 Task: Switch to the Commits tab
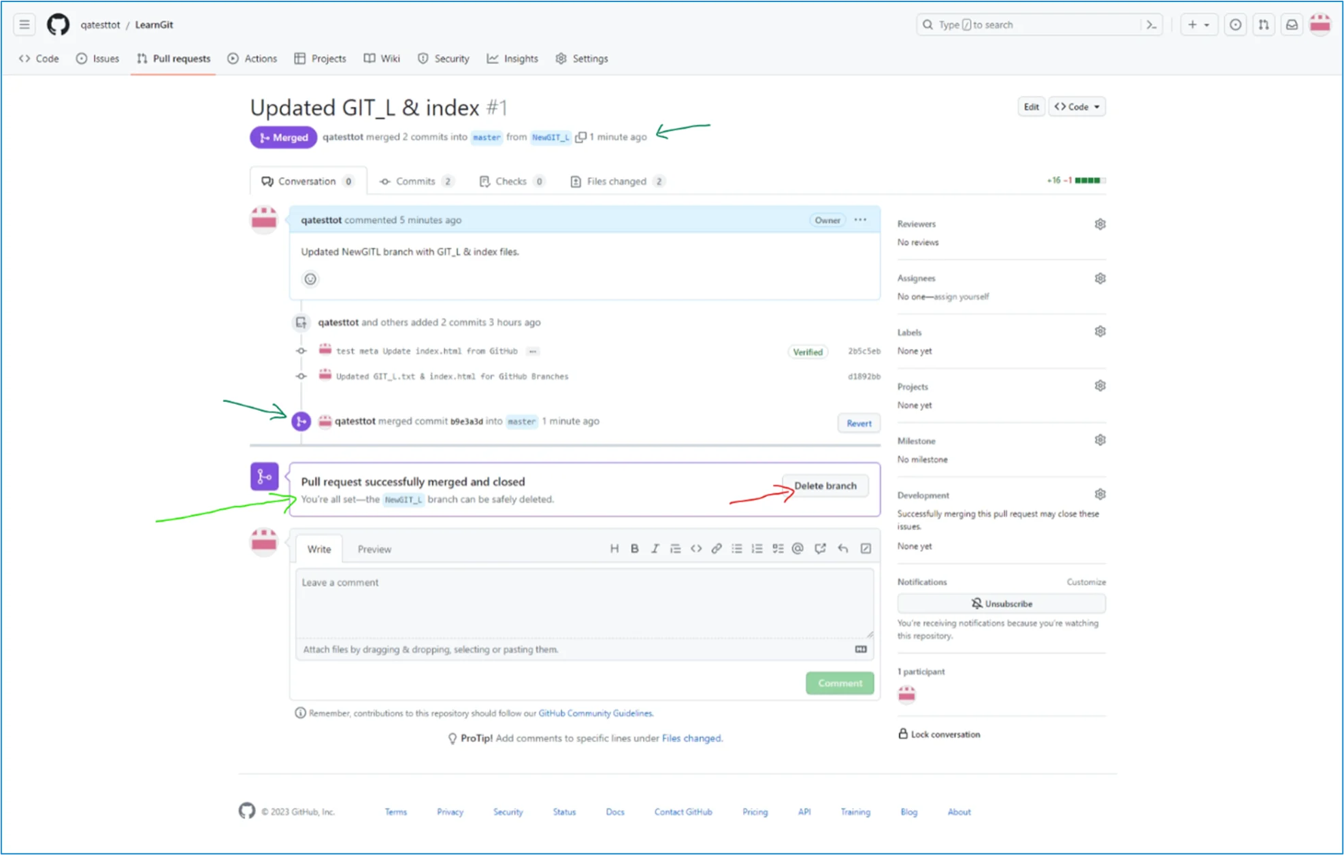pos(416,181)
